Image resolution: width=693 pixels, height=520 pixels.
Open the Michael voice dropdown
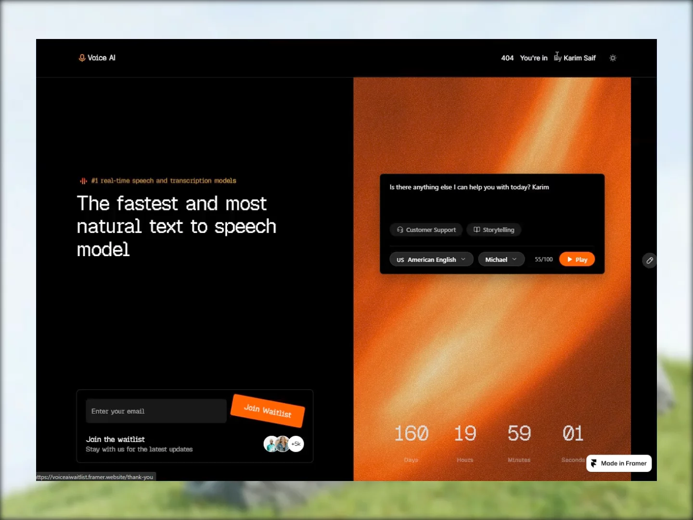[x=501, y=260]
